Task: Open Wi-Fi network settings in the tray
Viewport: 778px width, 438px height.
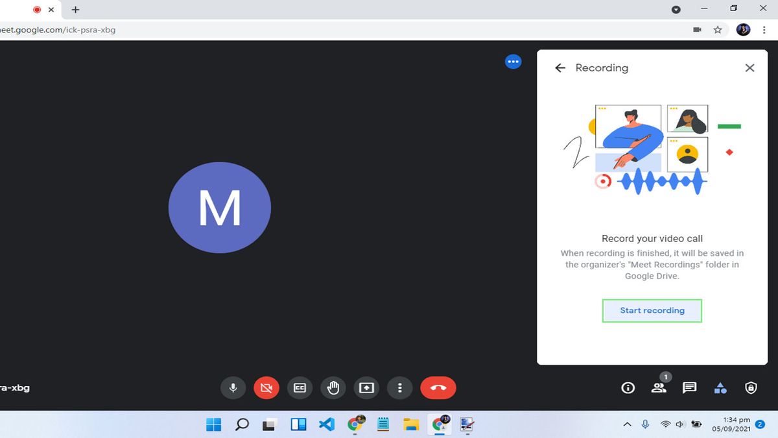Action: coord(665,424)
